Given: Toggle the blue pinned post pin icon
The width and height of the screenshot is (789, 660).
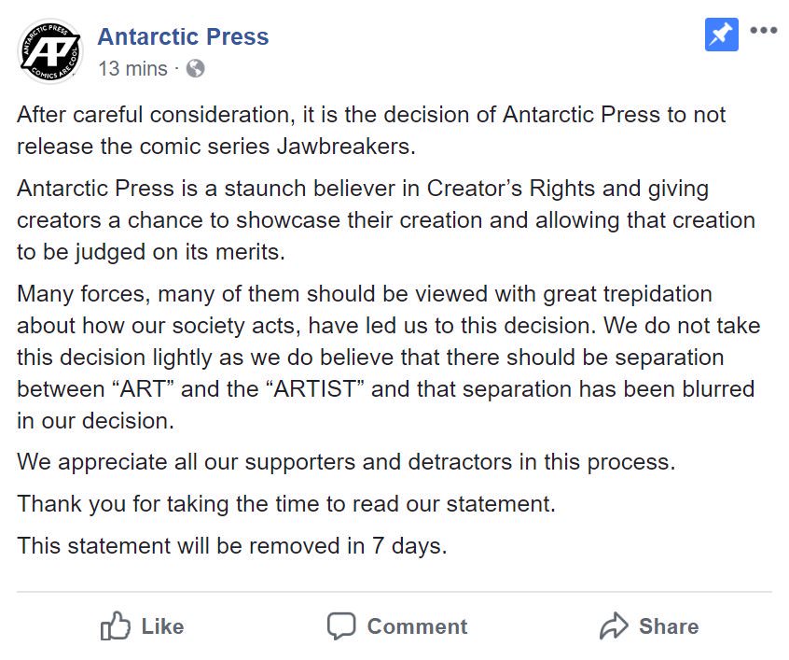Looking at the screenshot, I should [x=722, y=35].
